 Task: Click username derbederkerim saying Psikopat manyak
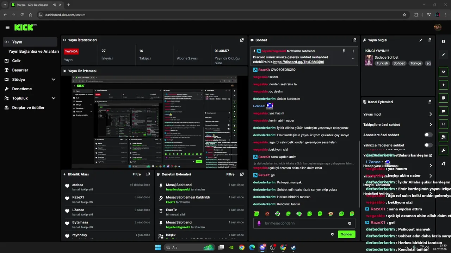(x=264, y=182)
